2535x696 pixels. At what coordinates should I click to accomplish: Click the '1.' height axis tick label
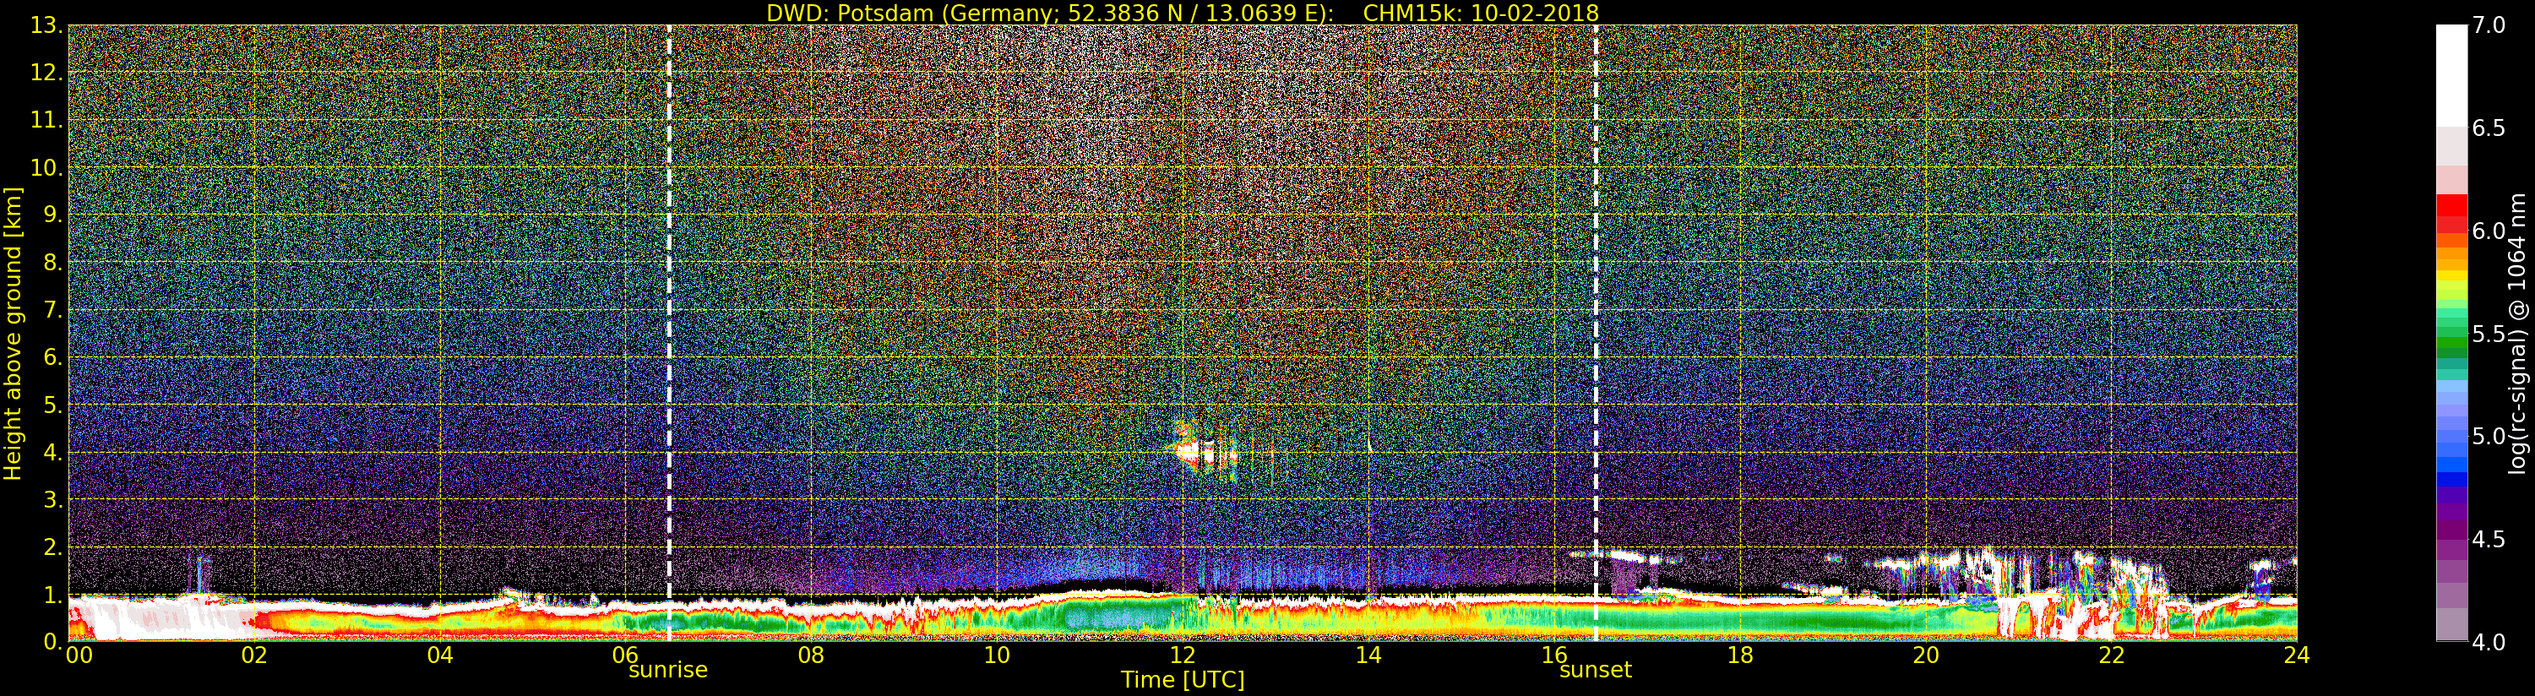[x=52, y=595]
